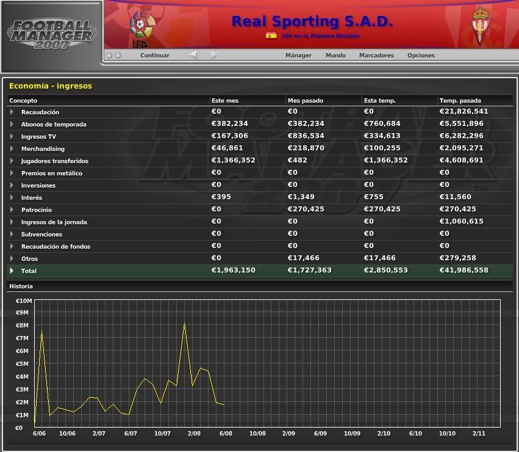The height and width of the screenshot is (452, 519).
Task: Expand the Recaudación de fondos row
Action: (x=12, y=246)
